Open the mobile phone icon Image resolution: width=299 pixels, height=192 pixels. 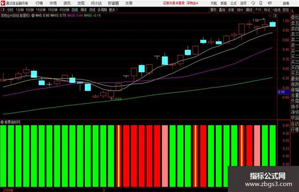[x=261, y=3]
